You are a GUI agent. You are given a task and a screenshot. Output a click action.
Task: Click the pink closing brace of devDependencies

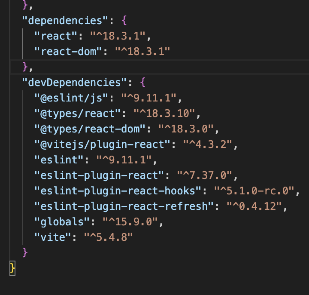(x=25, y=252)
